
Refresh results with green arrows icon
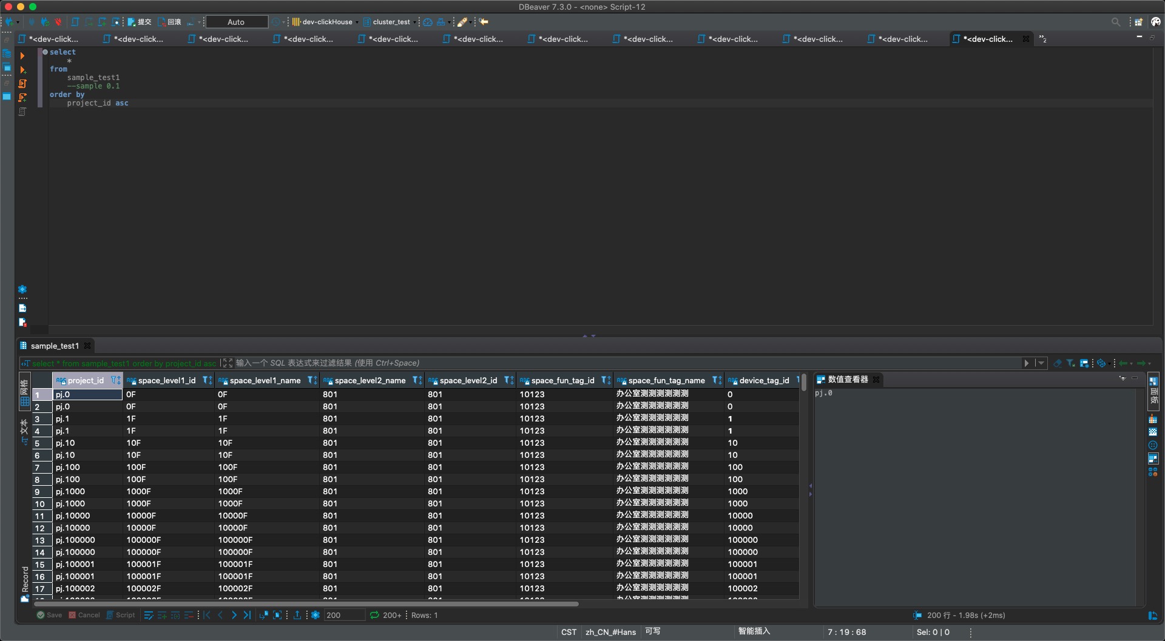pyautogui.click(x=374, y=615)
